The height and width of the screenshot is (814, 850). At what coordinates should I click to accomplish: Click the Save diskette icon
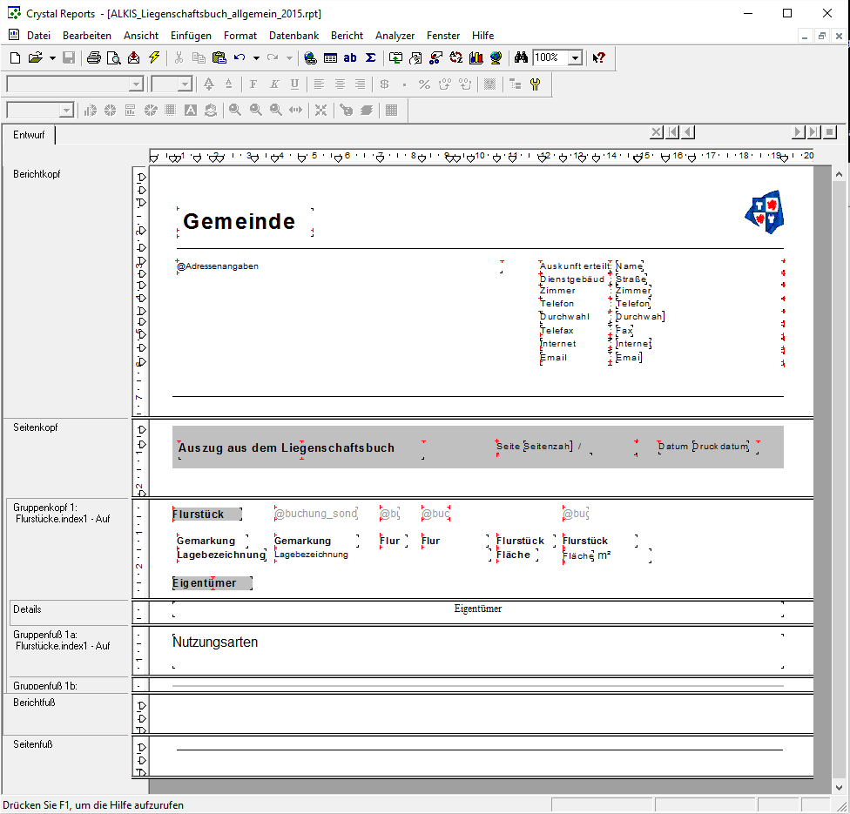69,57
